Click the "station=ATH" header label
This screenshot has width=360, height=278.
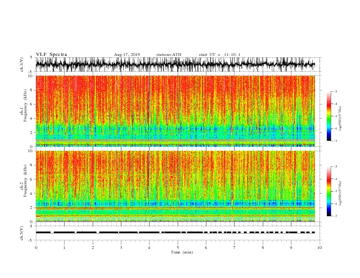click(169, 55)
